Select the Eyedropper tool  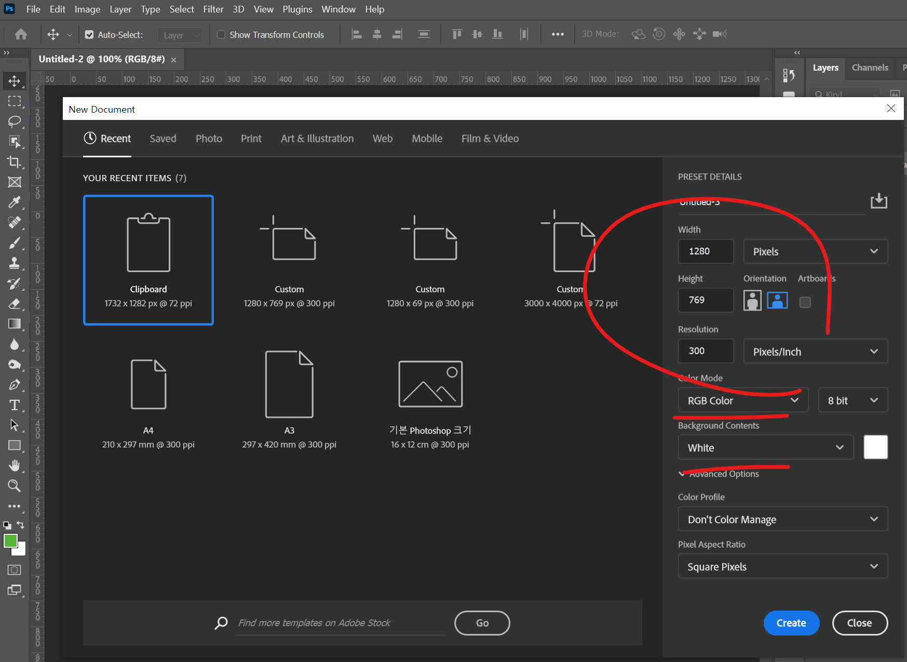[15, 202]
